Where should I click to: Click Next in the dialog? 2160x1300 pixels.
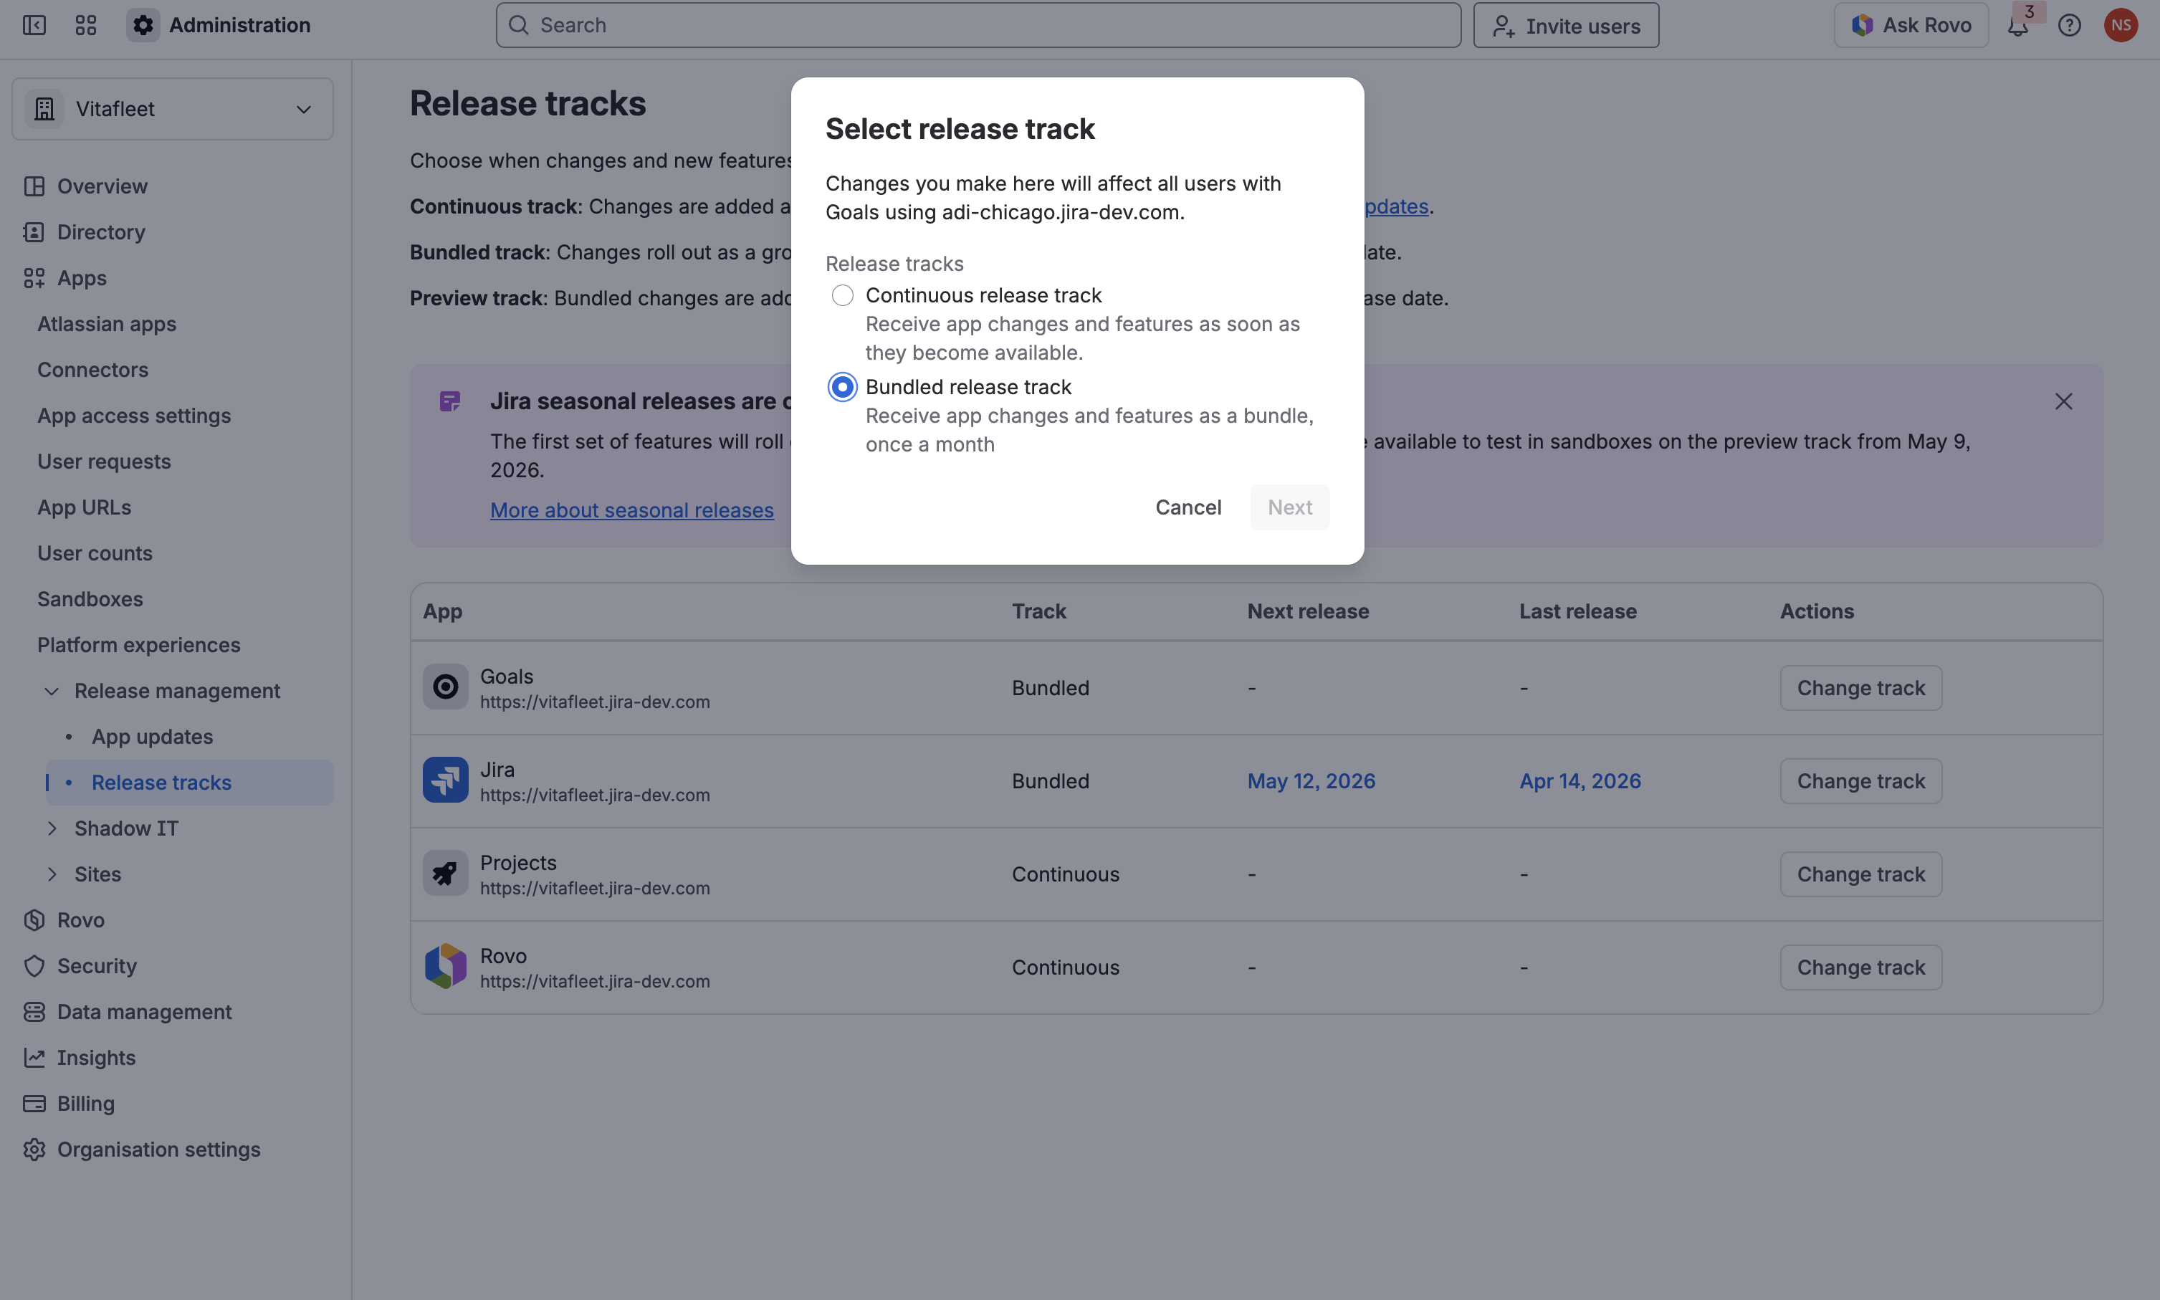[x=1289, y=507]
